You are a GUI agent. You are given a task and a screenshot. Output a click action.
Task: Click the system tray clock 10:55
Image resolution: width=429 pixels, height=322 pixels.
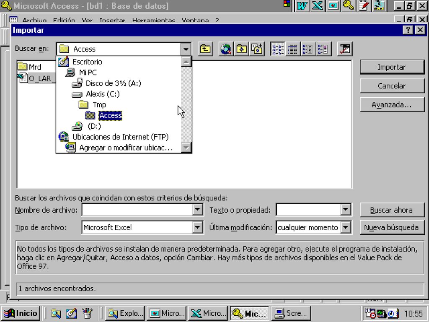click(x=413, y=314)
